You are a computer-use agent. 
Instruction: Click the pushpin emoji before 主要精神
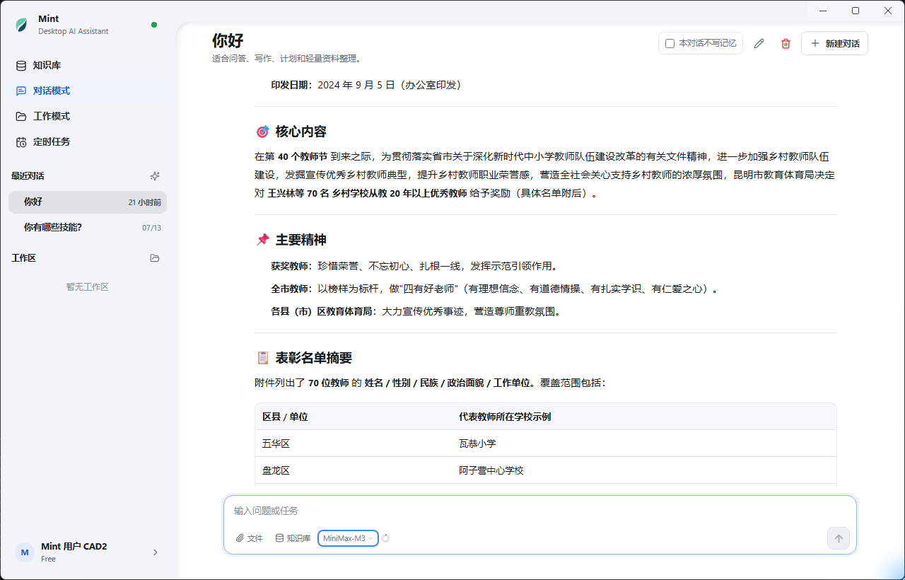pos(262,240)
